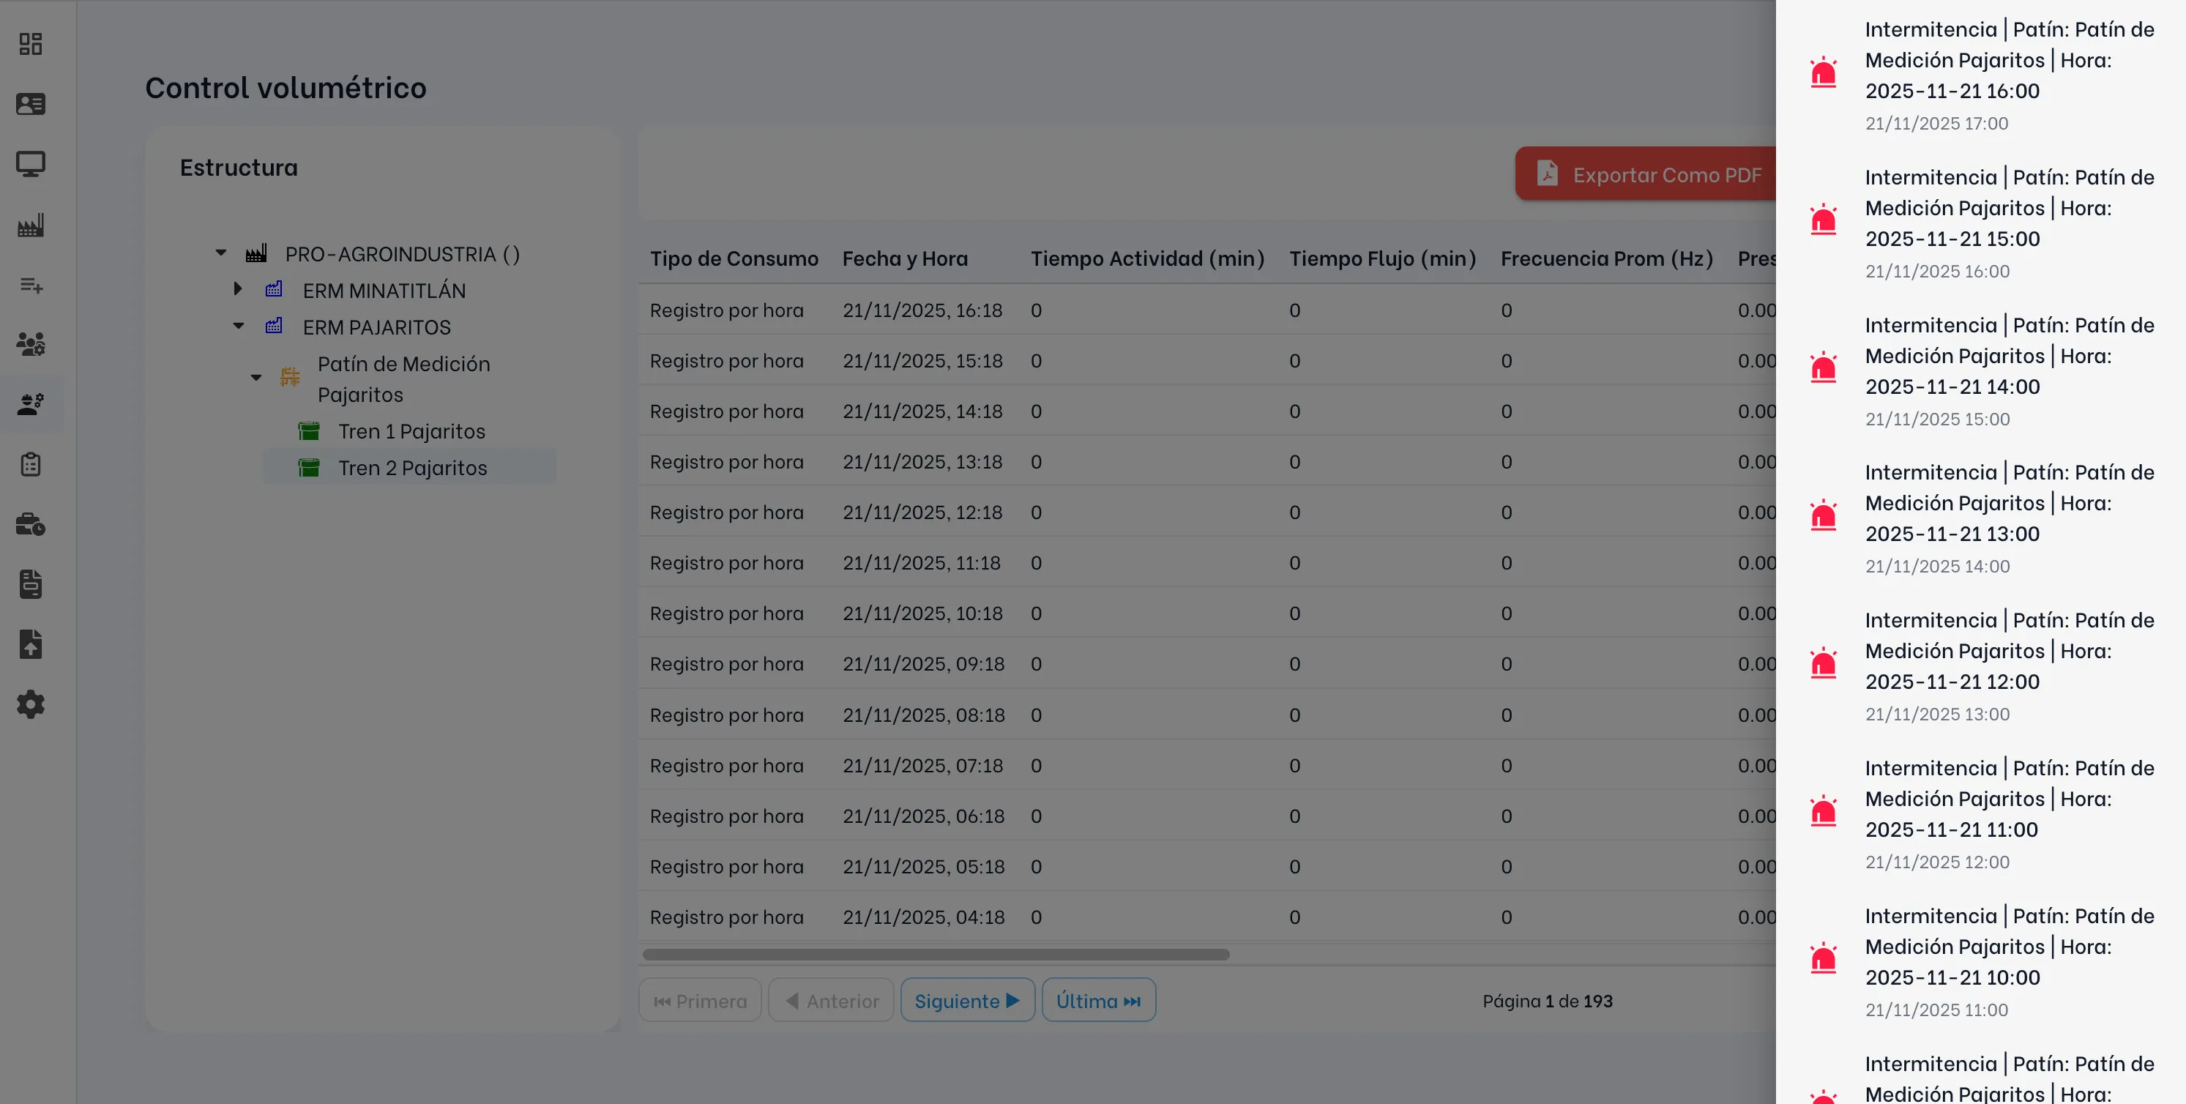2186x1104 pixels.
Task: Open briefcase with clock sidebar icon
Action: tap(31, 524)
